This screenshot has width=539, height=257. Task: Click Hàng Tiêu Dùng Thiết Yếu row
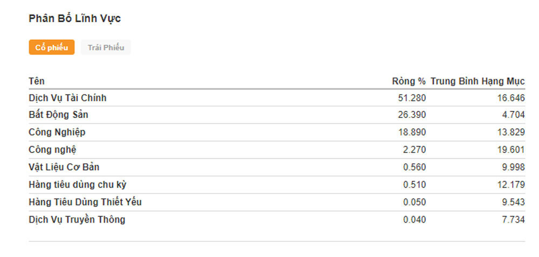click(85, 202)
